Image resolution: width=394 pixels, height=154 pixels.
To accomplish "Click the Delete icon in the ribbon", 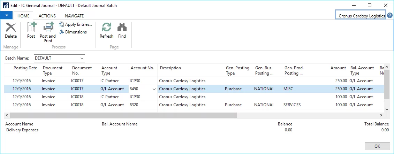I will pyautogui.click(x=11, y=28).
